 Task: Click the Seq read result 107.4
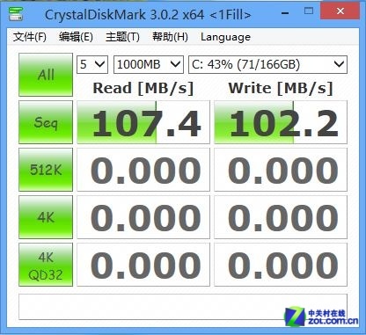143,122
